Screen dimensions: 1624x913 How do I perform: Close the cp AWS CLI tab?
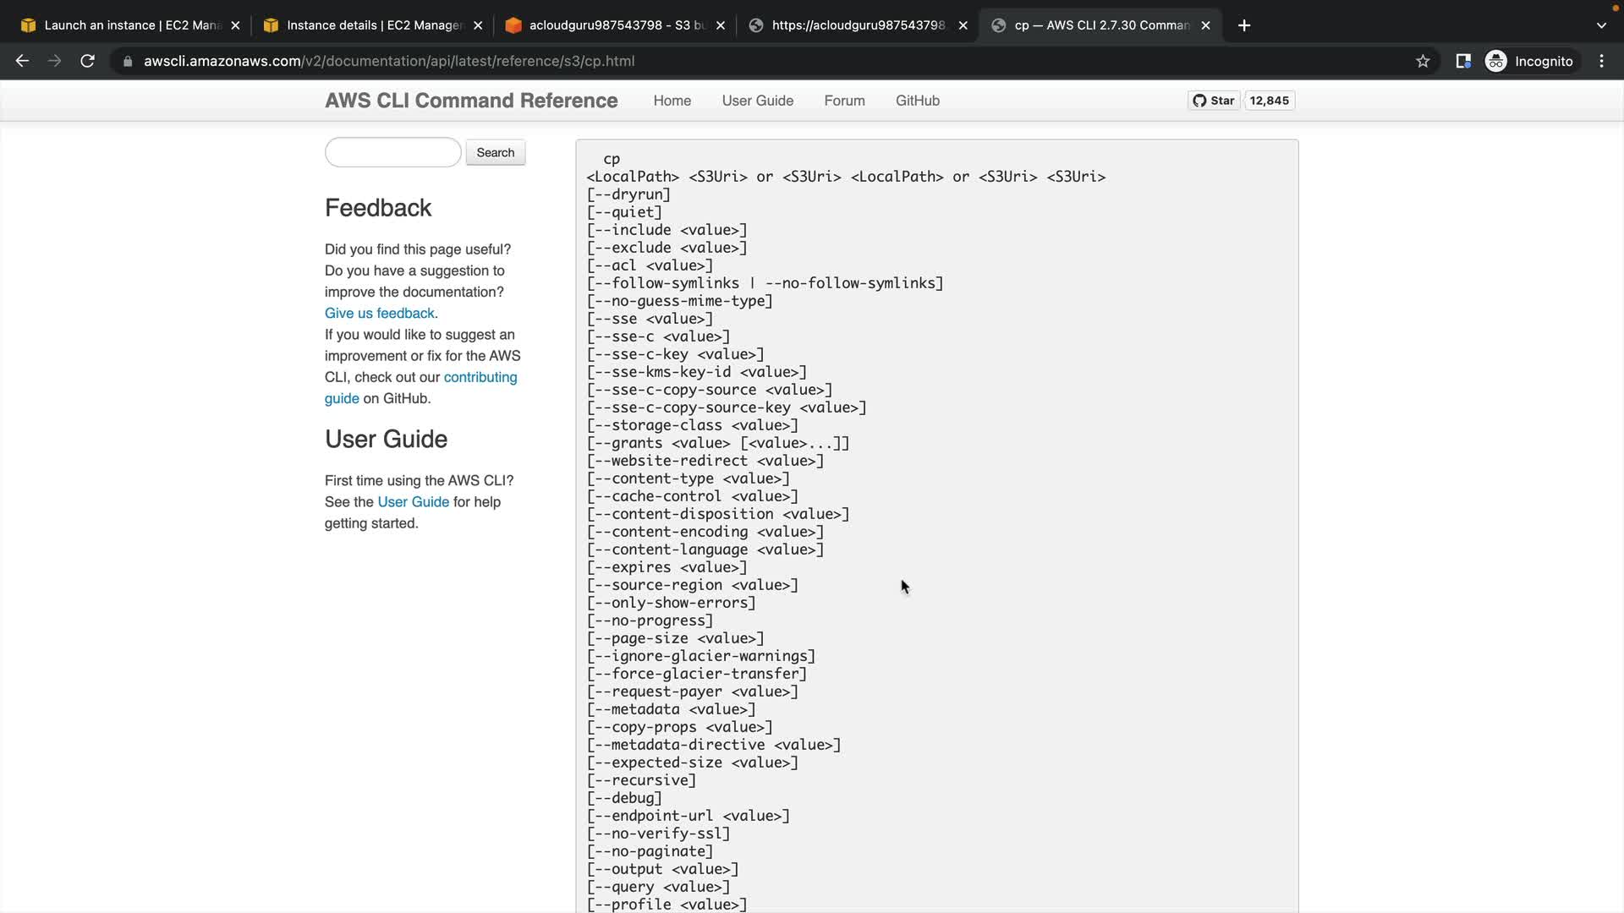tap(1205, 25)
